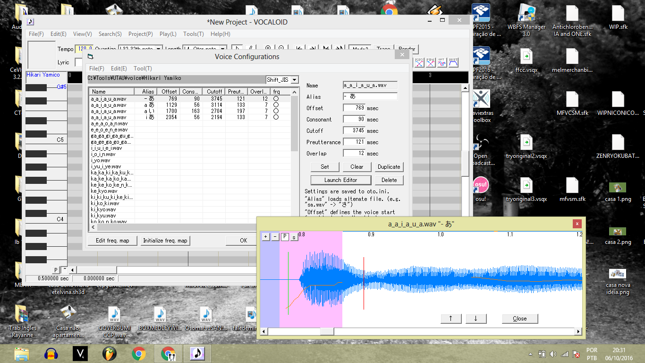
Task: Click the Offset value field
Action: [x=355, y=108]
